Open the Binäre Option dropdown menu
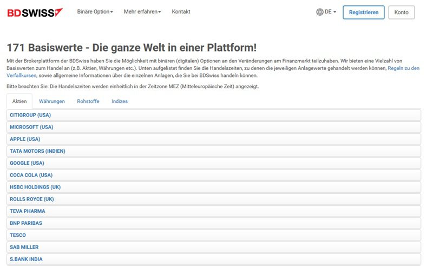This screenshot has width=433, height=266. coord(95,11)
